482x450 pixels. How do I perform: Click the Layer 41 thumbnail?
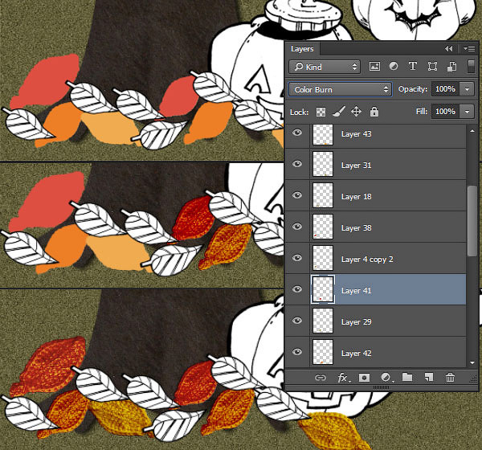click(x=323, y=289)
